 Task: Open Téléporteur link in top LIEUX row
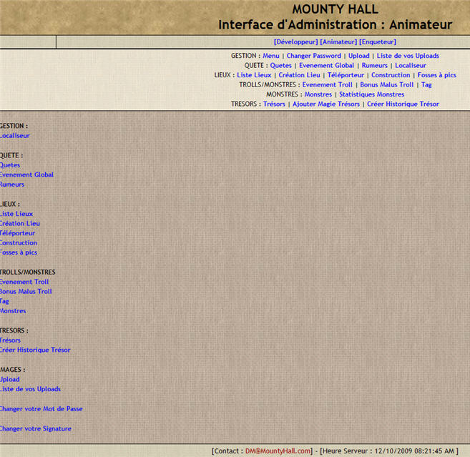(346, 75)
